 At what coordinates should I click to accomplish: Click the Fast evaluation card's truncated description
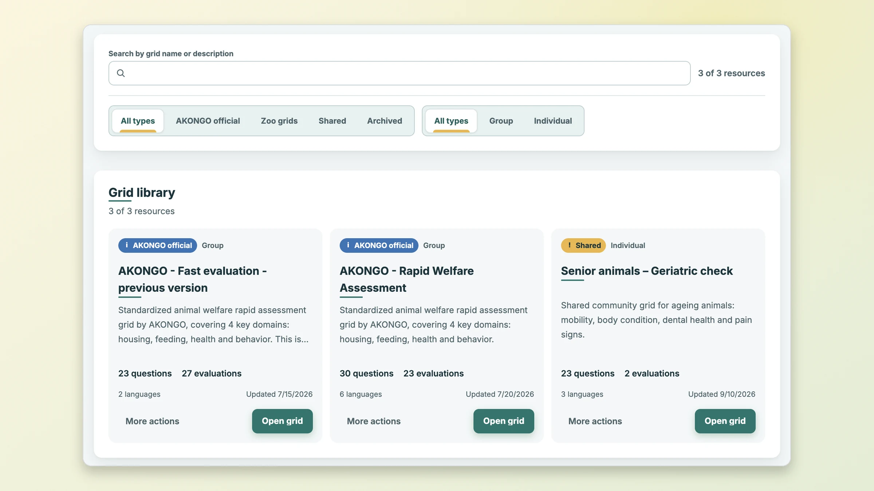[213, 324]
